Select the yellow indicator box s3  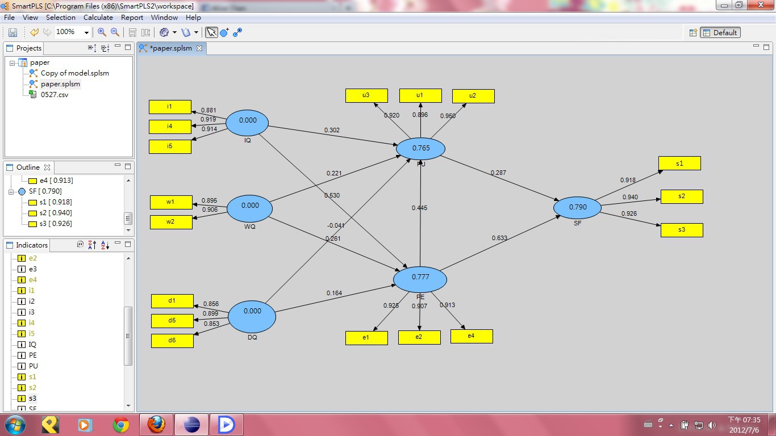pyautogui.click(x=682, y=230)
